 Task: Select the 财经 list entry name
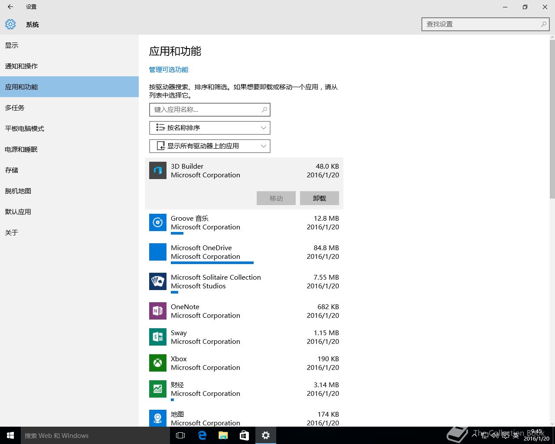[177, 385]
